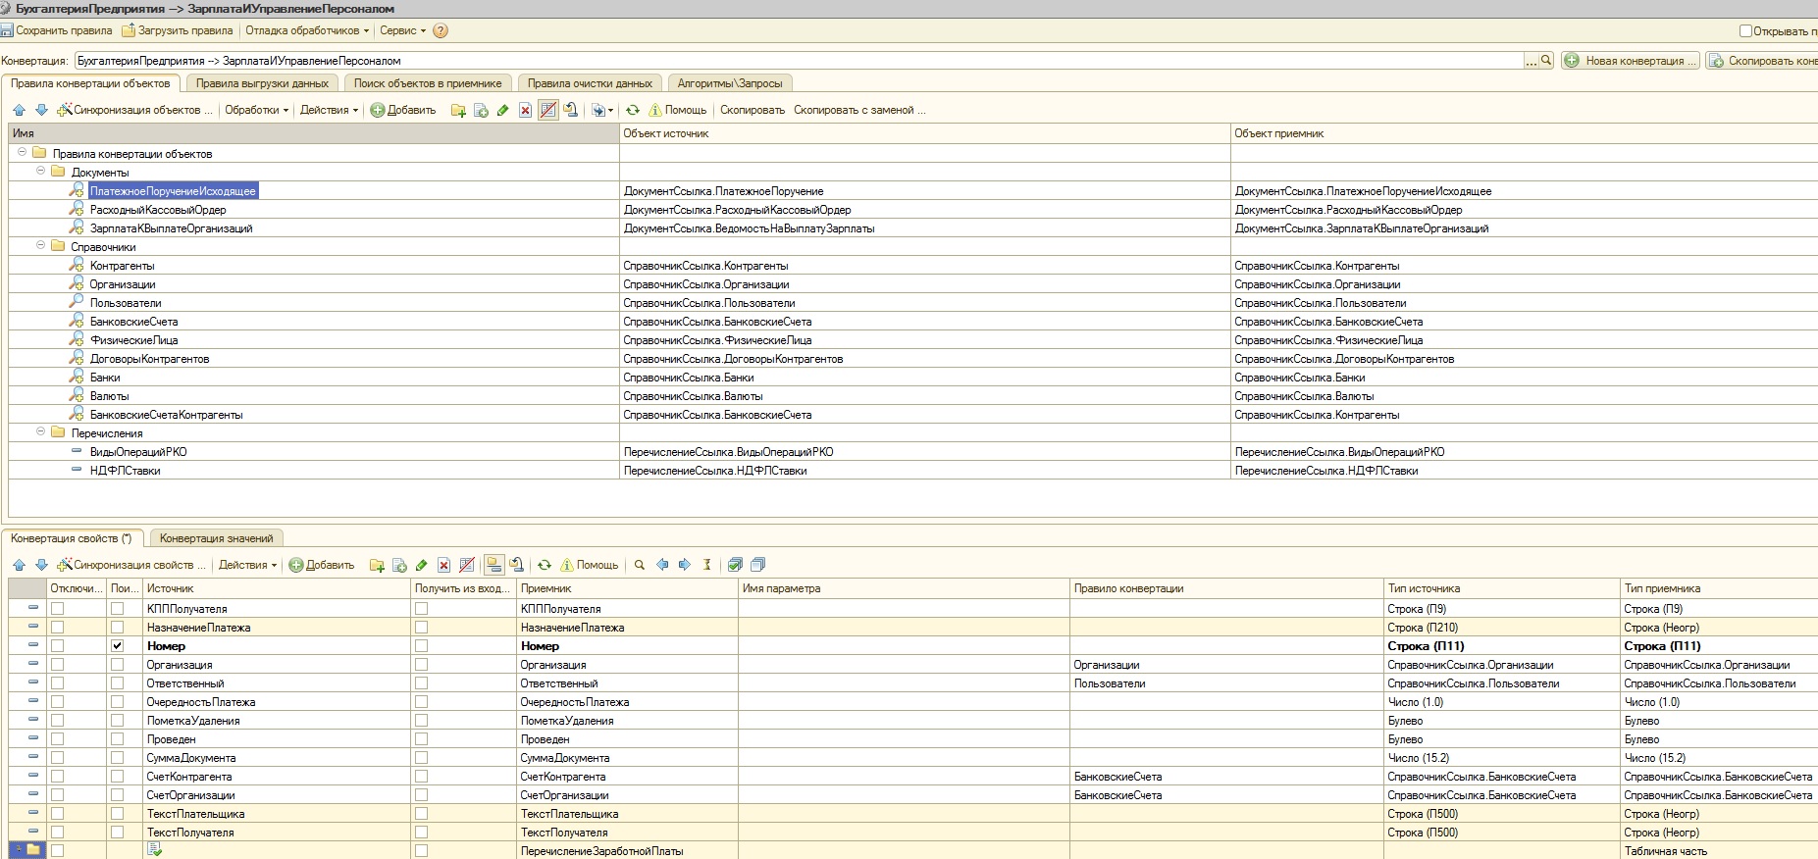Click the magnifier next to Конвертация field

1546,61
